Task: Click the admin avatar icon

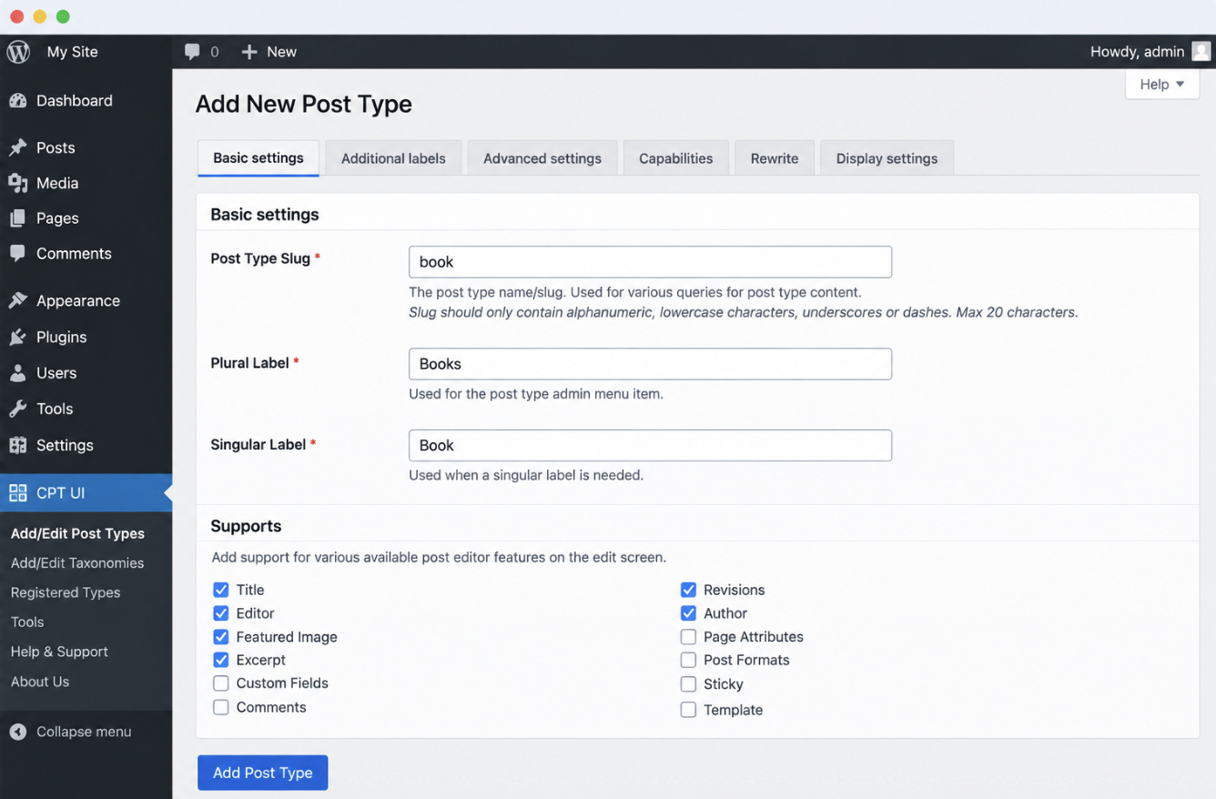Action: [1201, 52]
